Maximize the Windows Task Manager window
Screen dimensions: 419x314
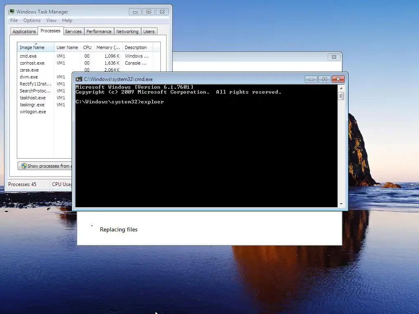pyautogui.click(x=149, y=12)
